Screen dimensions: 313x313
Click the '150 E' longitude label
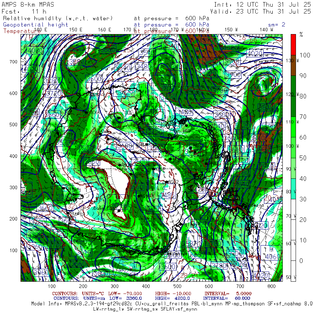[76, 30]
